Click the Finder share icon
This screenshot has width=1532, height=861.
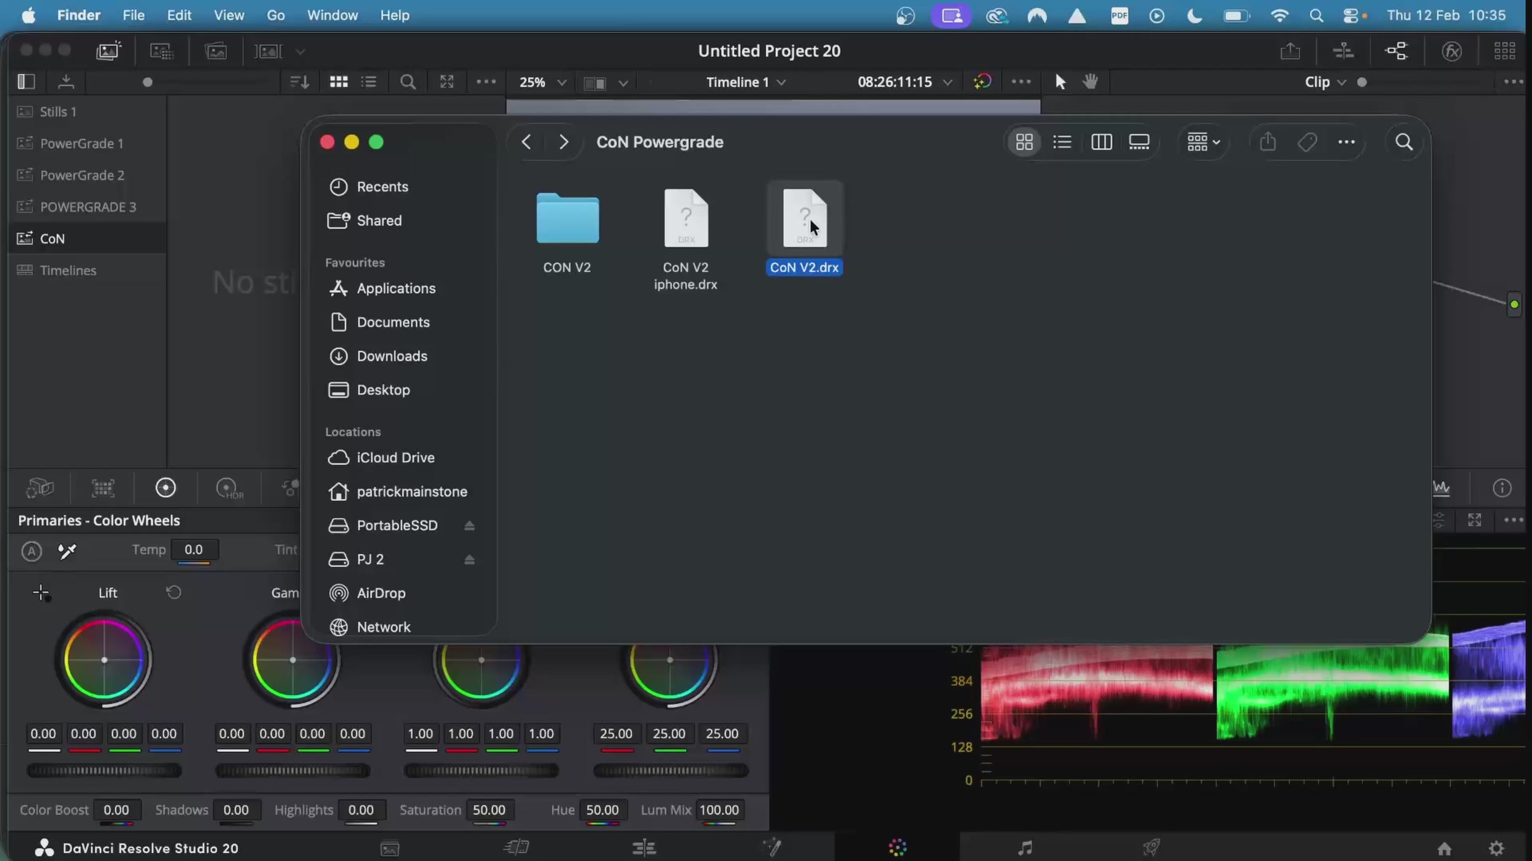click(x=1268, y=142)
